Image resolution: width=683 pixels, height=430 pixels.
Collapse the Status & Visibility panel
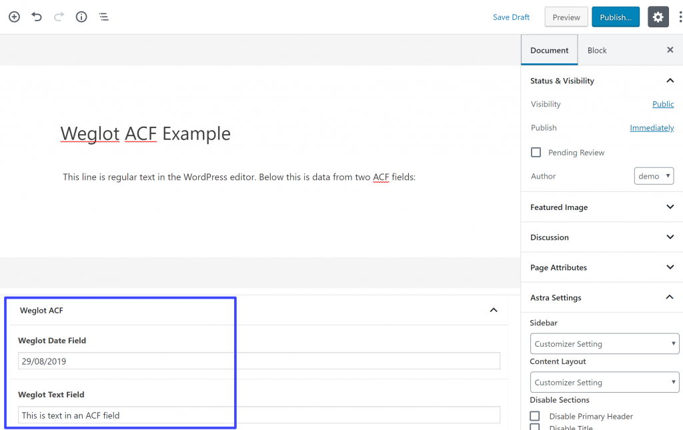[670, 81]
